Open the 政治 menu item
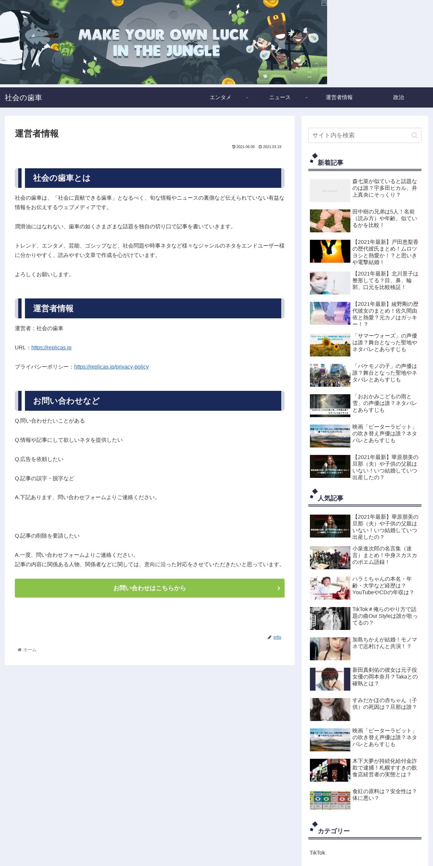 point(398,97)
